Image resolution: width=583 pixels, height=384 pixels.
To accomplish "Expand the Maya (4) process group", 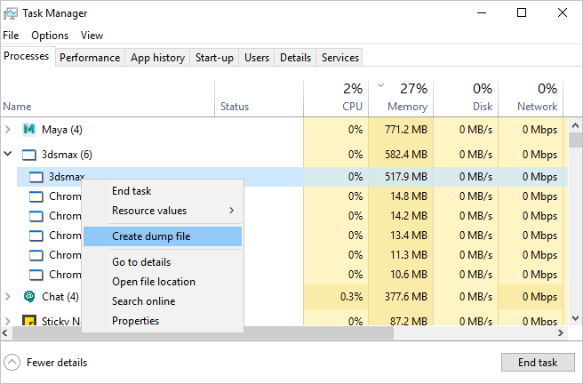I will (8, 130).
